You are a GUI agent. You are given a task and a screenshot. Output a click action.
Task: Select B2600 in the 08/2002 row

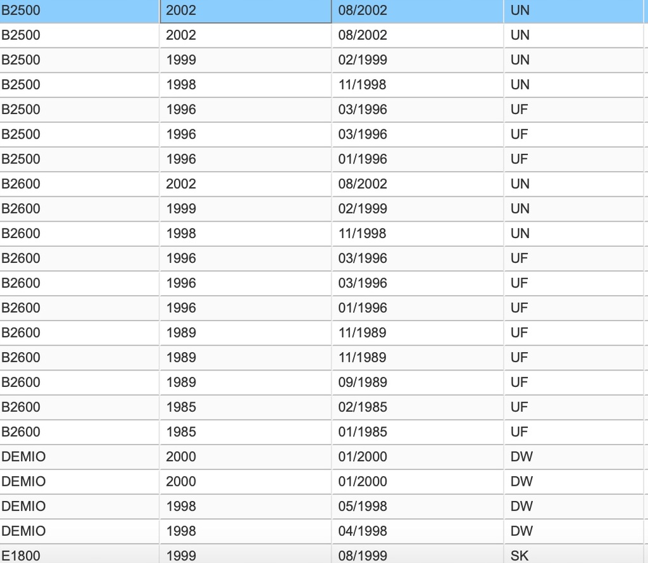click(x=79, y=184)
